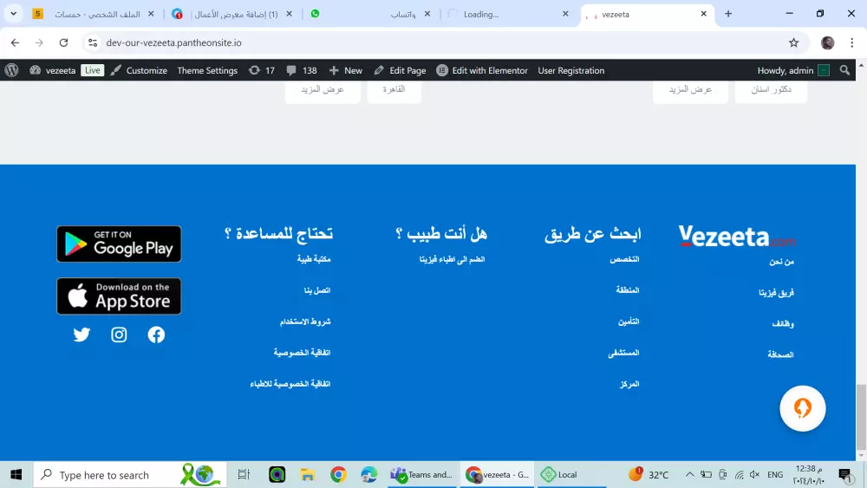Image resolution: width=867 pixels, height=488 pixels.
Task: Open Customize in the admin bar
Action: click(x=139, y=70)
